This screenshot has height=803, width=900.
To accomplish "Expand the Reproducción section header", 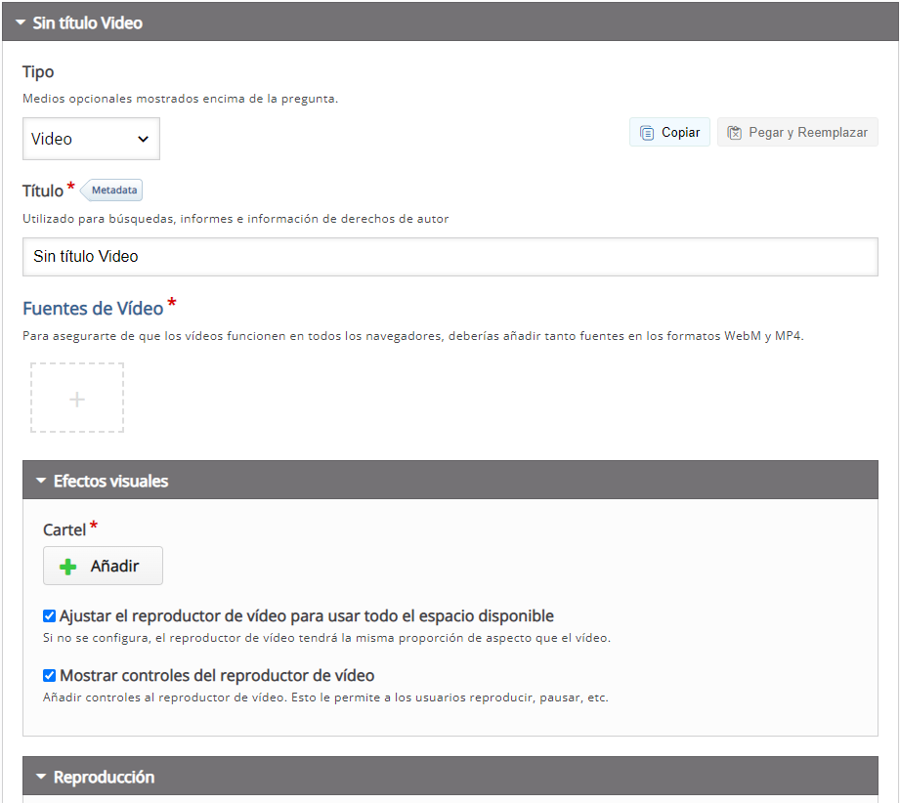I will click(450, 776).
